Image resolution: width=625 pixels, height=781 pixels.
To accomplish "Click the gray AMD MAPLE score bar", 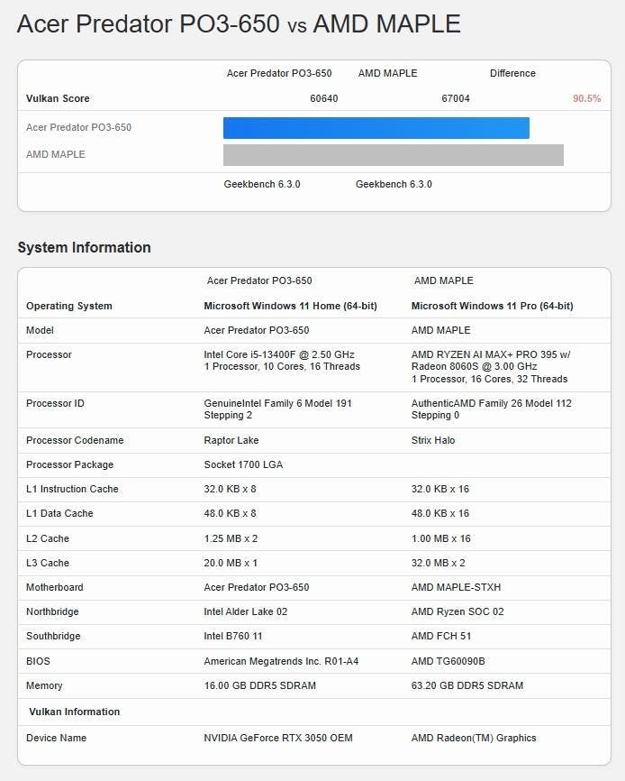I will (394, 155).
